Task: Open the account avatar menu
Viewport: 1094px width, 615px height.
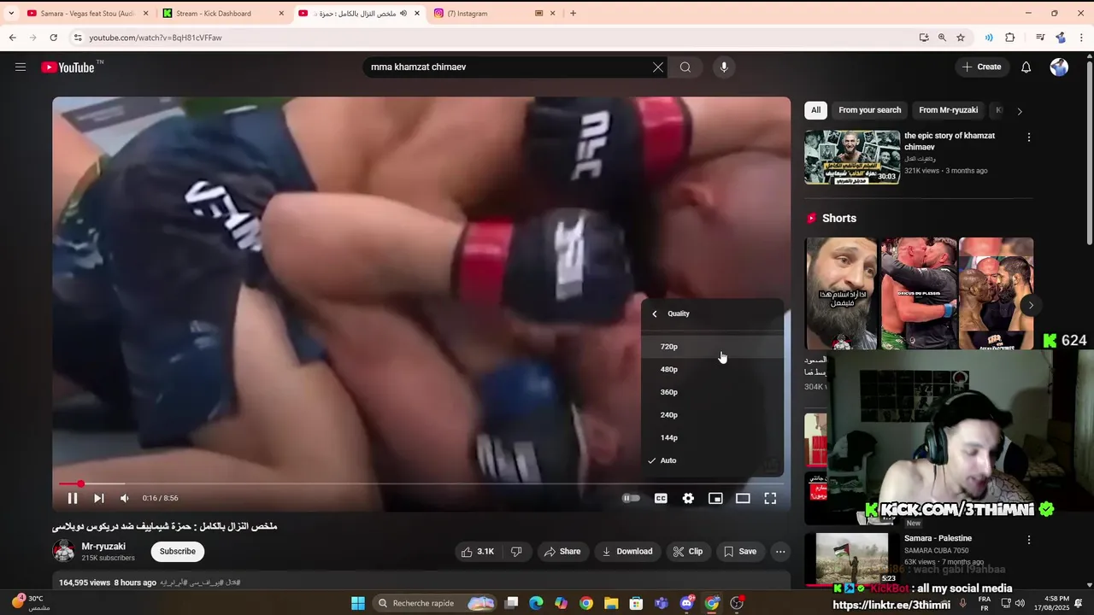Action: coord(1059,67)
